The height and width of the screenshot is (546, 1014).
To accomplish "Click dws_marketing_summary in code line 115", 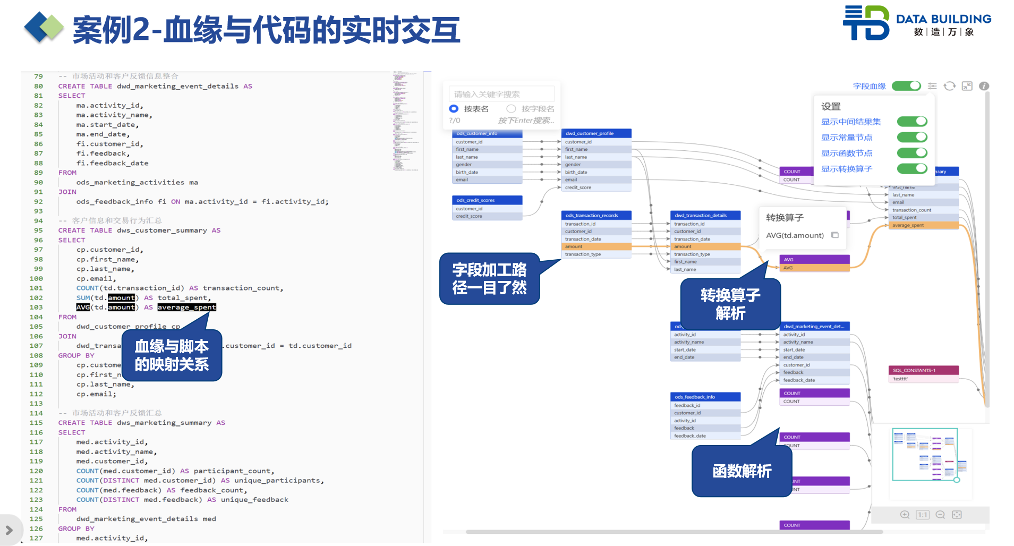I will pyautogui.click(x=164, y=423).
